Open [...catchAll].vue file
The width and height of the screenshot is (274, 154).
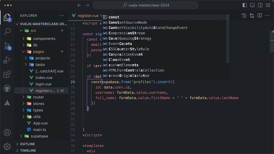(x=42, y=71)
